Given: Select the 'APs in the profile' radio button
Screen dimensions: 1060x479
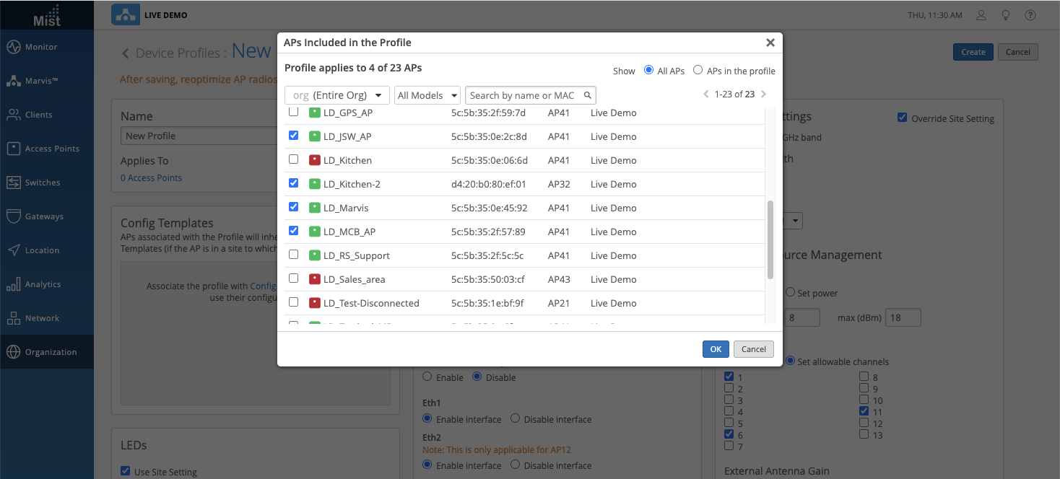Looking at the screenshot, I should pos(698,71).
